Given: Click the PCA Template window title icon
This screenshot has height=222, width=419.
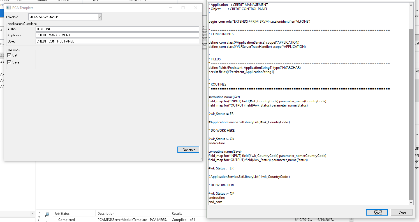Looking at the screenshot, I should [8, 8].
